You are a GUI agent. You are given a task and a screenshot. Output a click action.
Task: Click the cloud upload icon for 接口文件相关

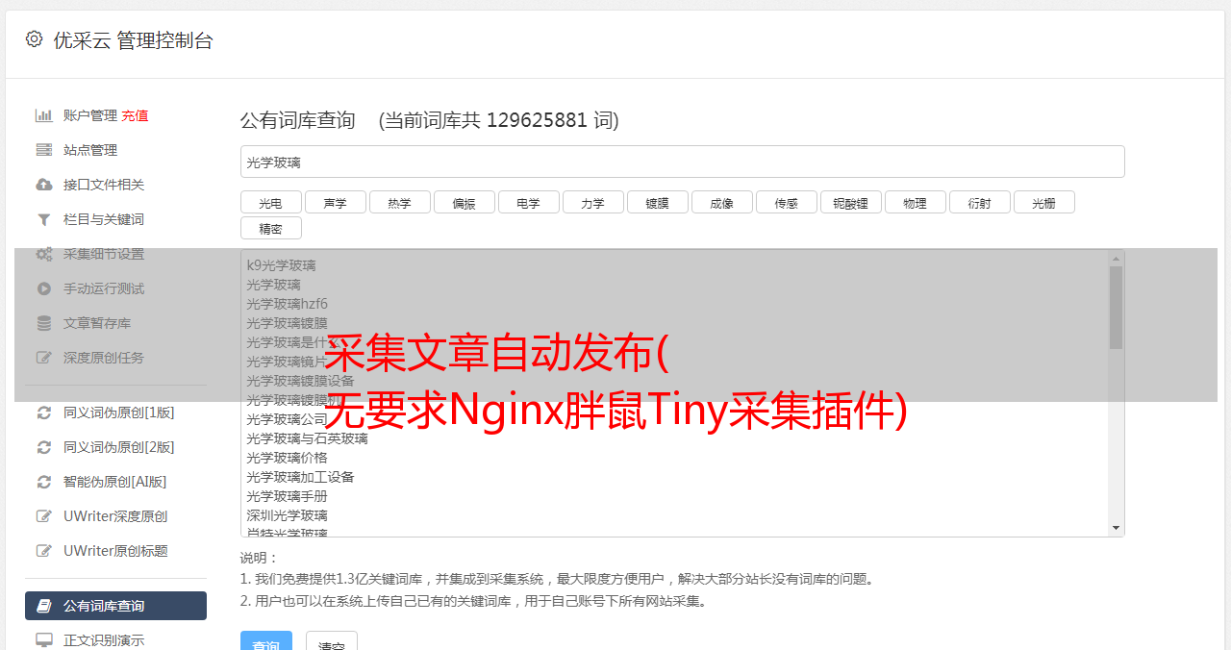coord(43,185)
